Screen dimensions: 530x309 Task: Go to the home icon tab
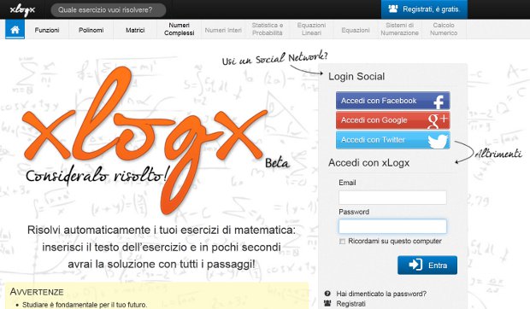coord(15,30)
